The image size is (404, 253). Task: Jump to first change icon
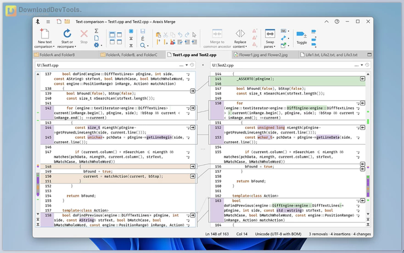click(x=131, y=38)
